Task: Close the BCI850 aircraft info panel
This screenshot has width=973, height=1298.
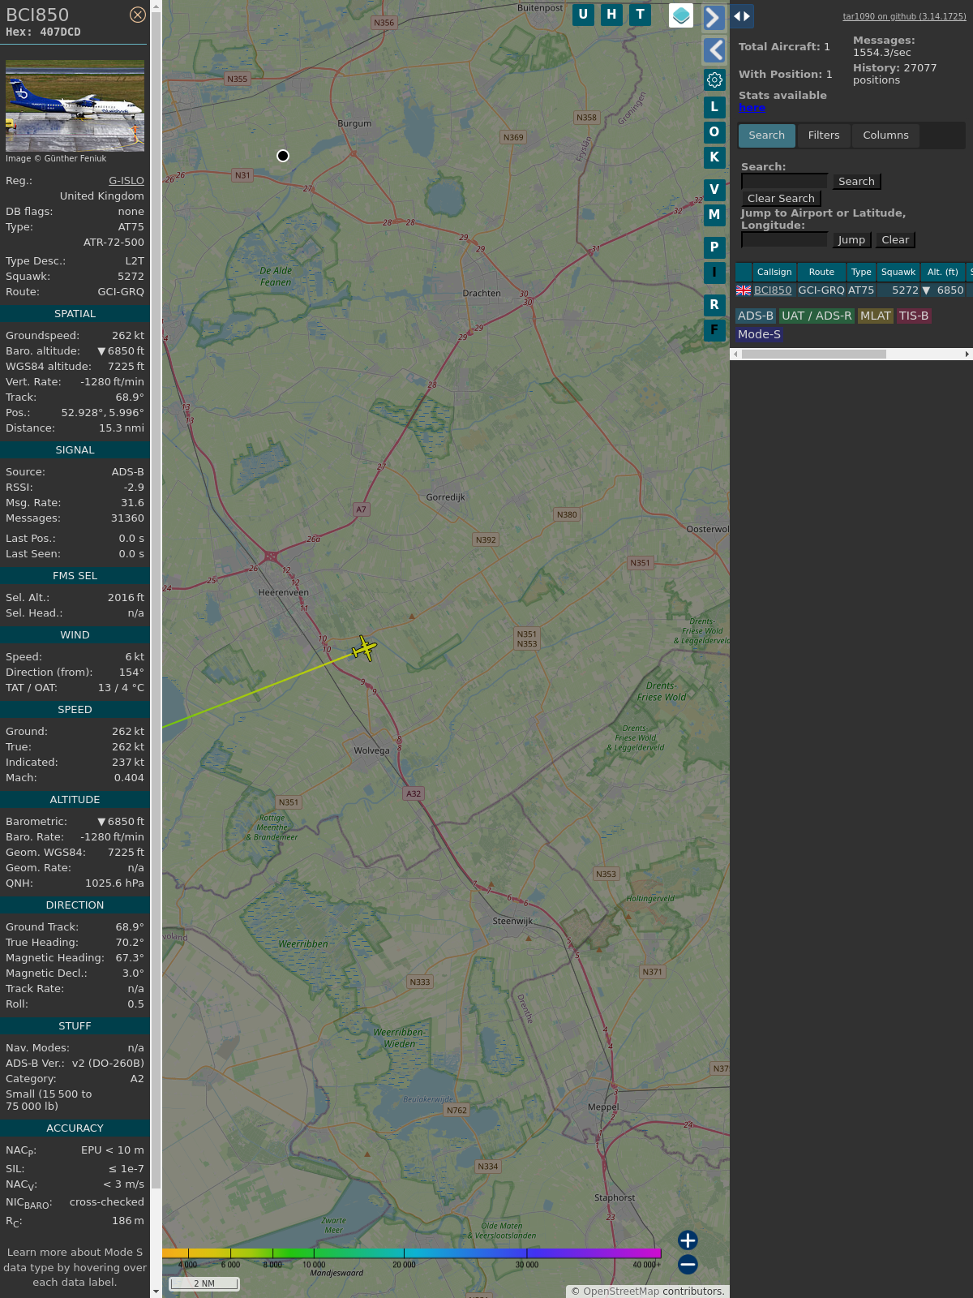Action: point(138,15)
